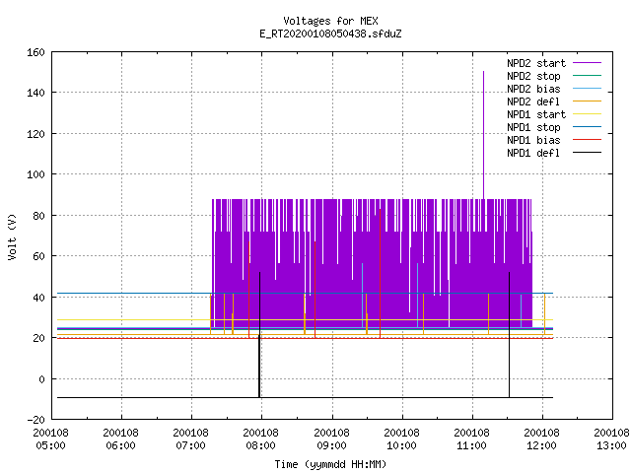Image resolution: width=631 pixels, height=473 pixels.
Task: Click blue line sample for NPD1 stop
Action: click(588, 127)
